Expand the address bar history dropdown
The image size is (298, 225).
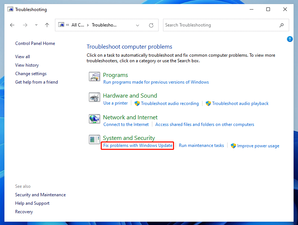pyautogui.click(x=138, y=25)
